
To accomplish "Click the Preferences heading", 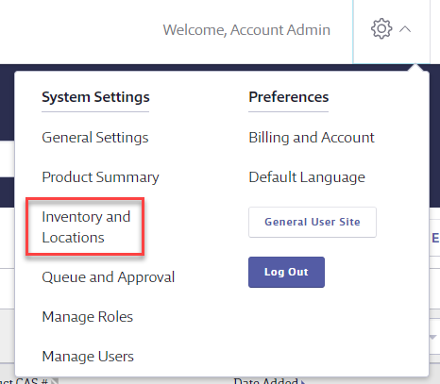I will tap(289, 97).
